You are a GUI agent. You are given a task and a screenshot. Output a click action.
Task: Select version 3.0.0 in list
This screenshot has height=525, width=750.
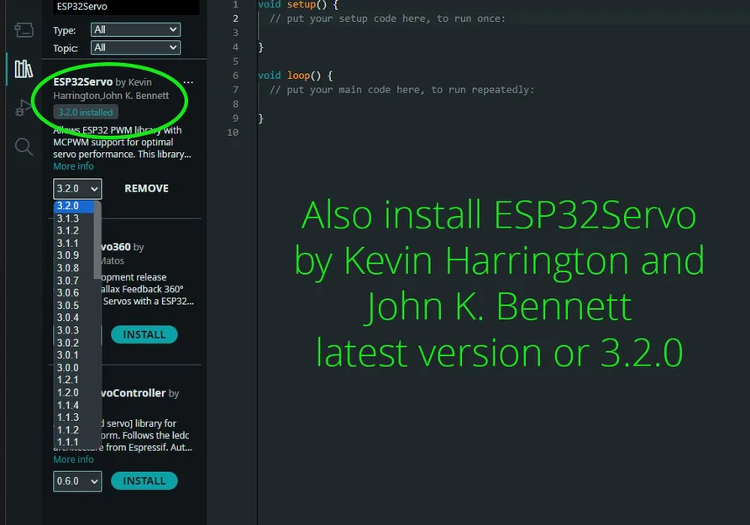click(74, 368)
